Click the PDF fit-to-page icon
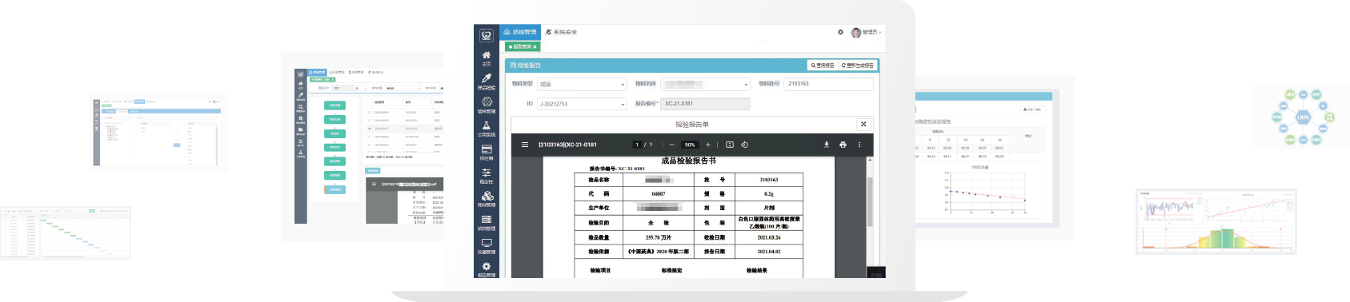 click(730, 145)
